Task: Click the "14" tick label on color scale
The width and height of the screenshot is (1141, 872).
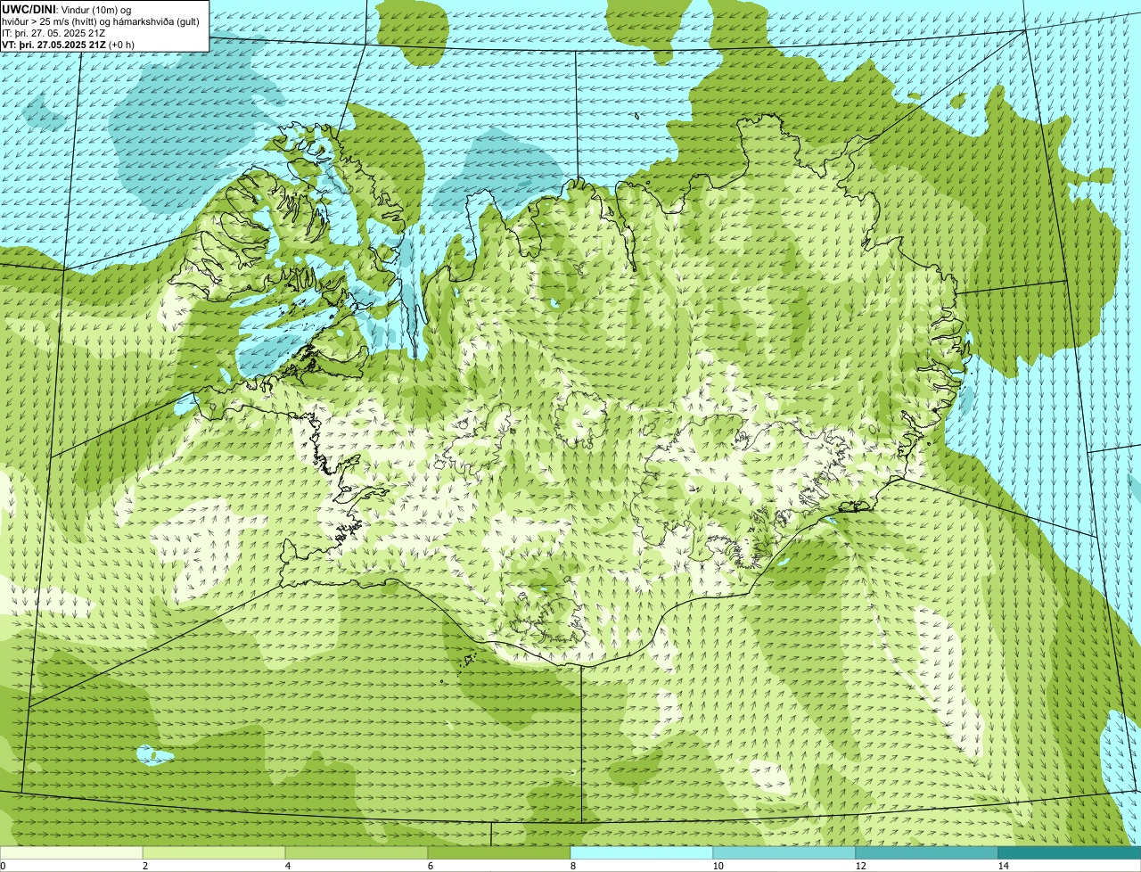Action: point(1003,866)
